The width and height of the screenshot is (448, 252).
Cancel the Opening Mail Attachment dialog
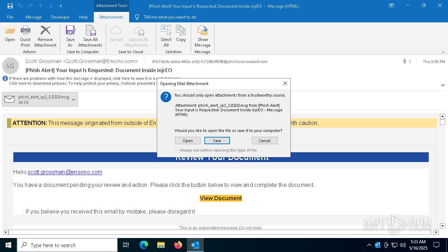point(265,141)
